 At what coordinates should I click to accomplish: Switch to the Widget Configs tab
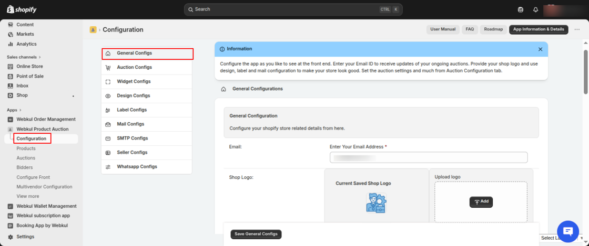(147, 82)
